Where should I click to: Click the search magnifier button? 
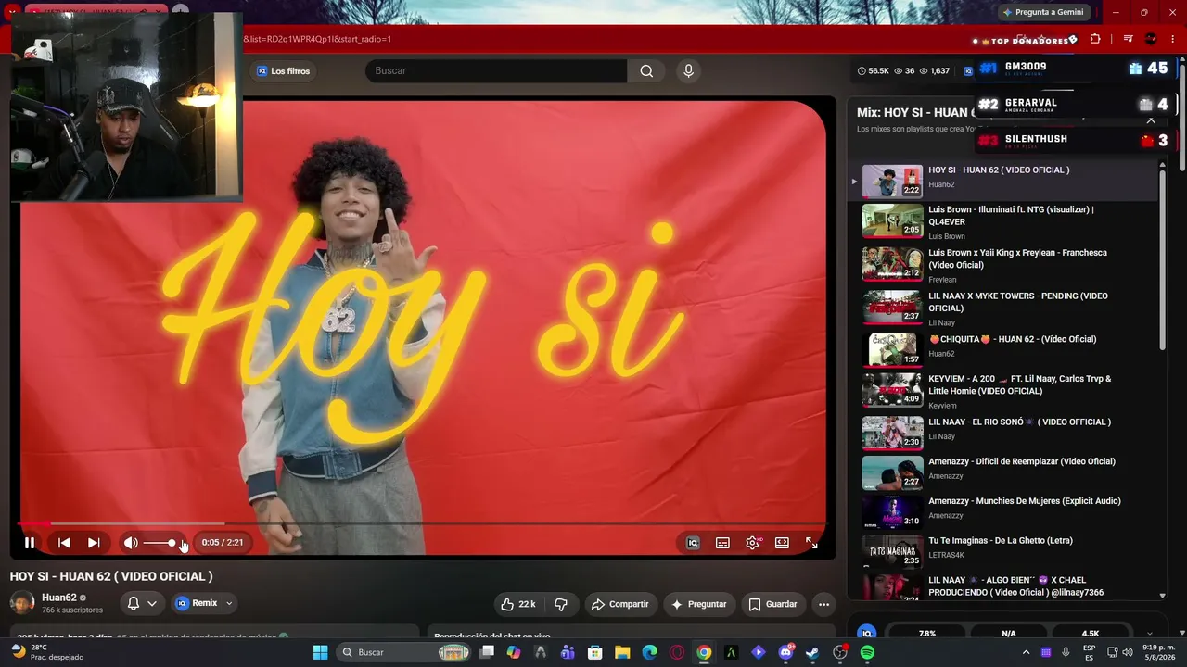pyautogui.click(x=646, y=71)
